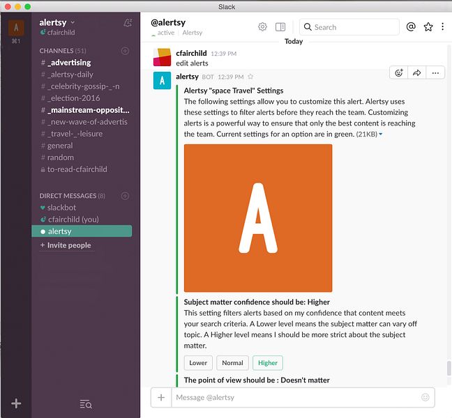This screenshot has width=452, height=418.
Task: Click the Today date divider label
Action: point(294,42)
